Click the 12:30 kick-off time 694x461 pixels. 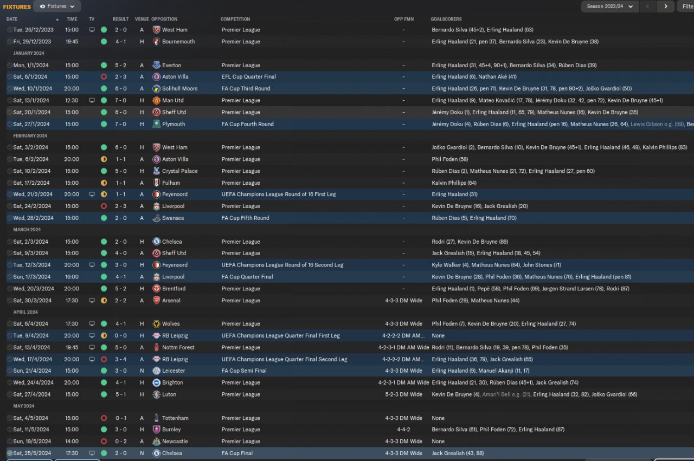tap(72, 100)
